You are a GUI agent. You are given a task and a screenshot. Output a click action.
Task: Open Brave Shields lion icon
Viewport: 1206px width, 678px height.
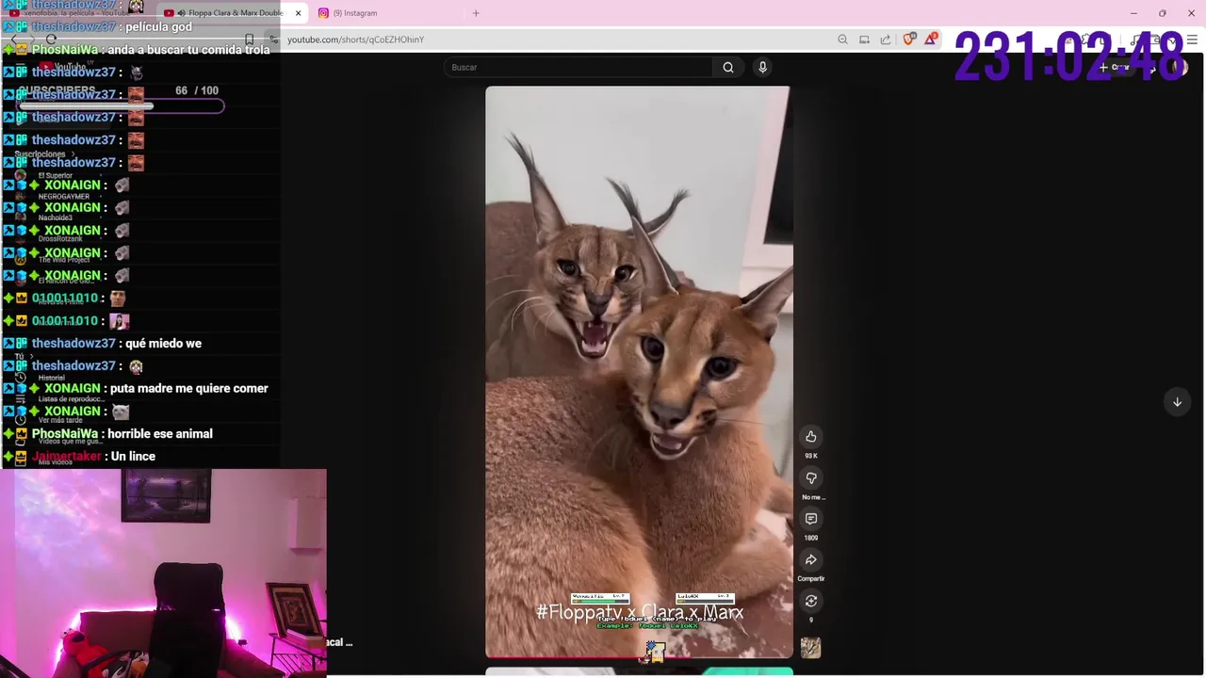click(x=908, y=40)
